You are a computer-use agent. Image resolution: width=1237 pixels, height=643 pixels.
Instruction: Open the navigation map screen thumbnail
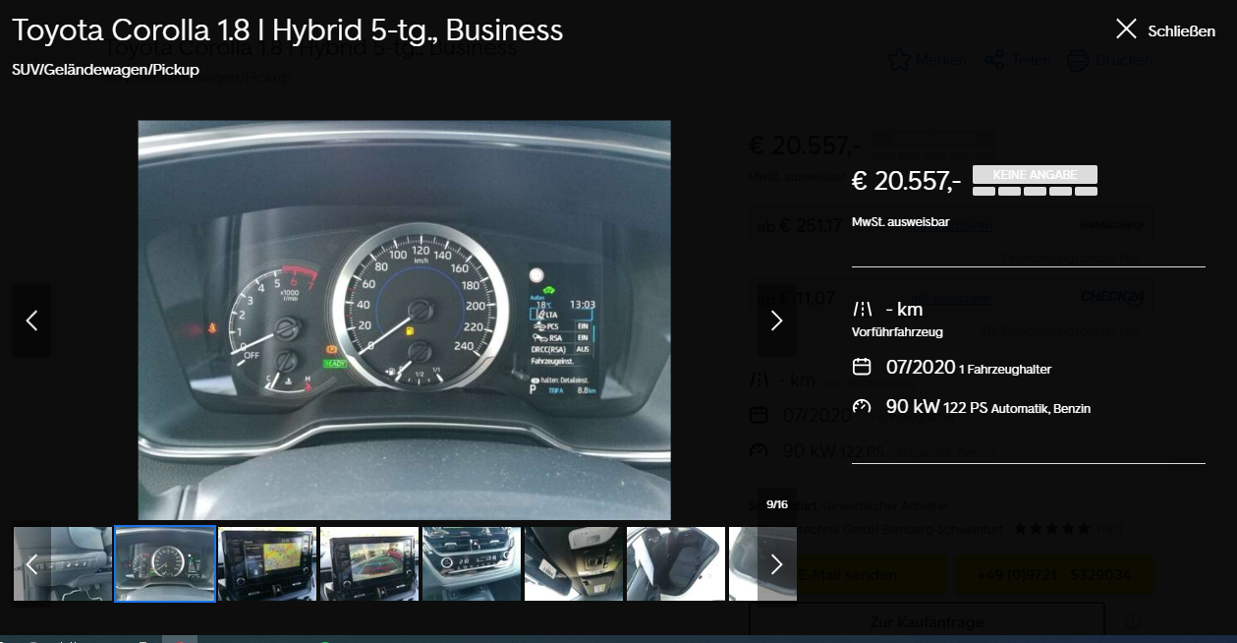267,563
